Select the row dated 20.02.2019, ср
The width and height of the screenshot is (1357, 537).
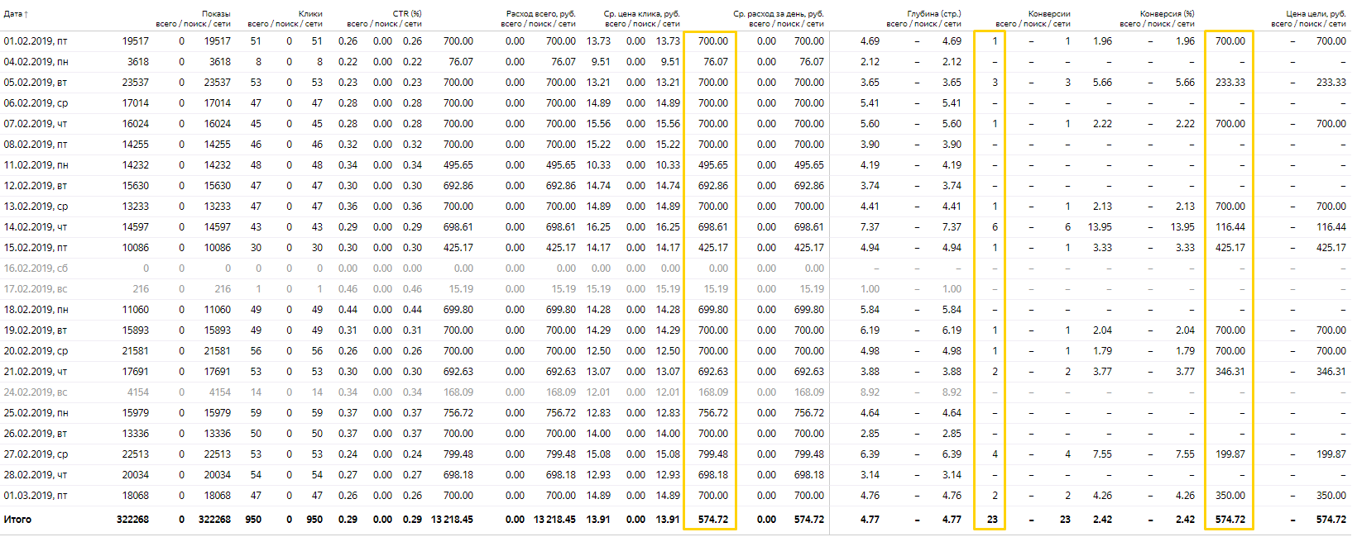coord(674,351)
